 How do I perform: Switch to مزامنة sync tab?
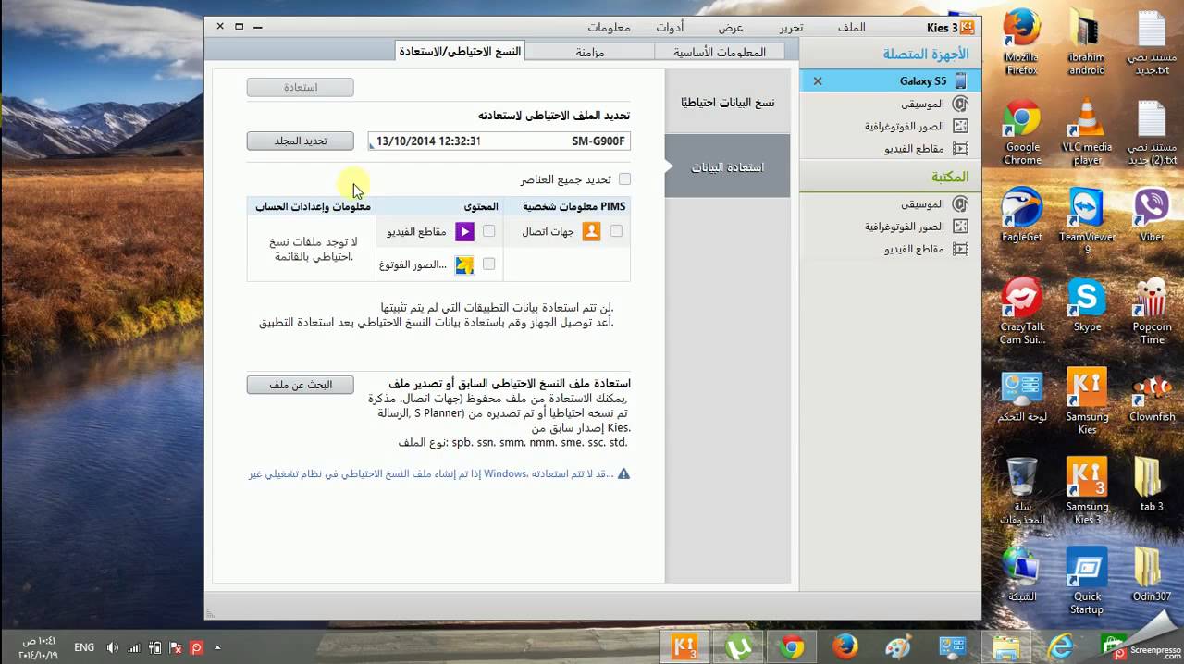tap(590, 52)
